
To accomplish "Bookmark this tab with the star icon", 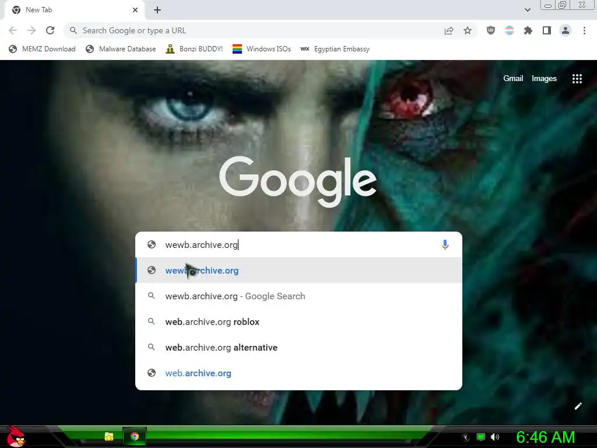I will 468,30.
